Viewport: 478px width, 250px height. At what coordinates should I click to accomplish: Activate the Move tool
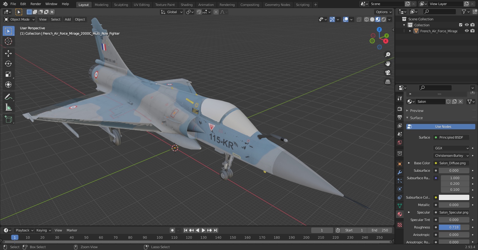click(8, 53)
